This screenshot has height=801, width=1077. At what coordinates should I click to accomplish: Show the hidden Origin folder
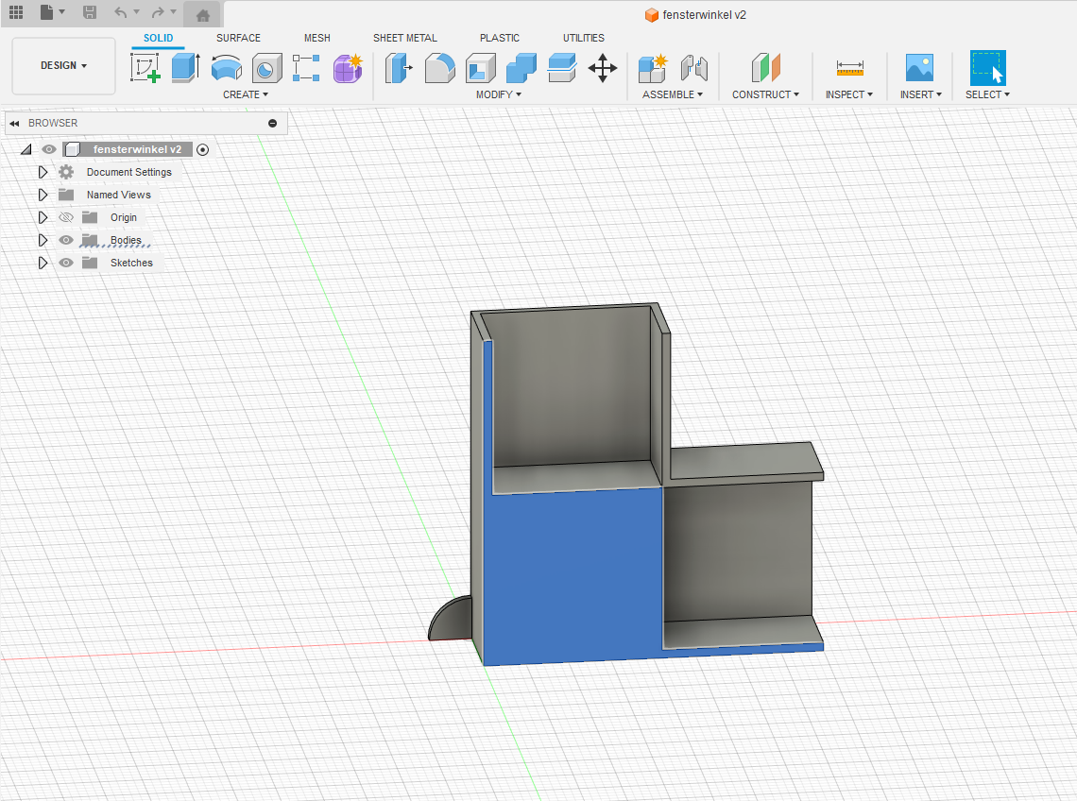(x=66, y=217)
